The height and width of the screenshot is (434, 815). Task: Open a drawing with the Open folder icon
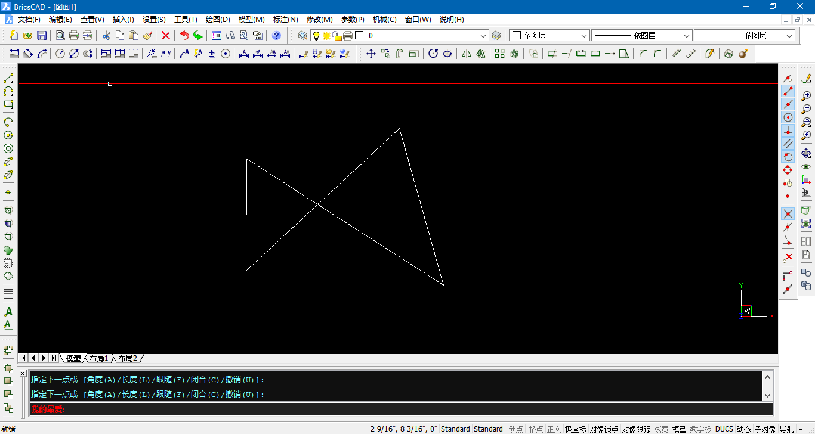coord(27,35)
